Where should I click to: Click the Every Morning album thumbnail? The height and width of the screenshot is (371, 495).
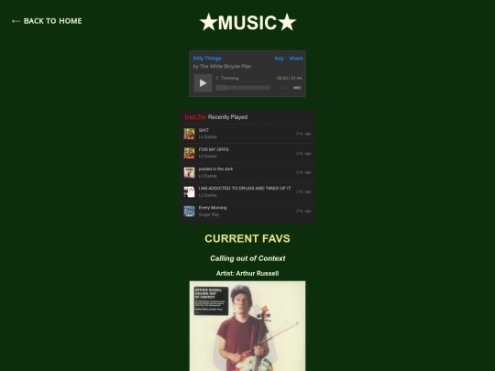point(190,211)
